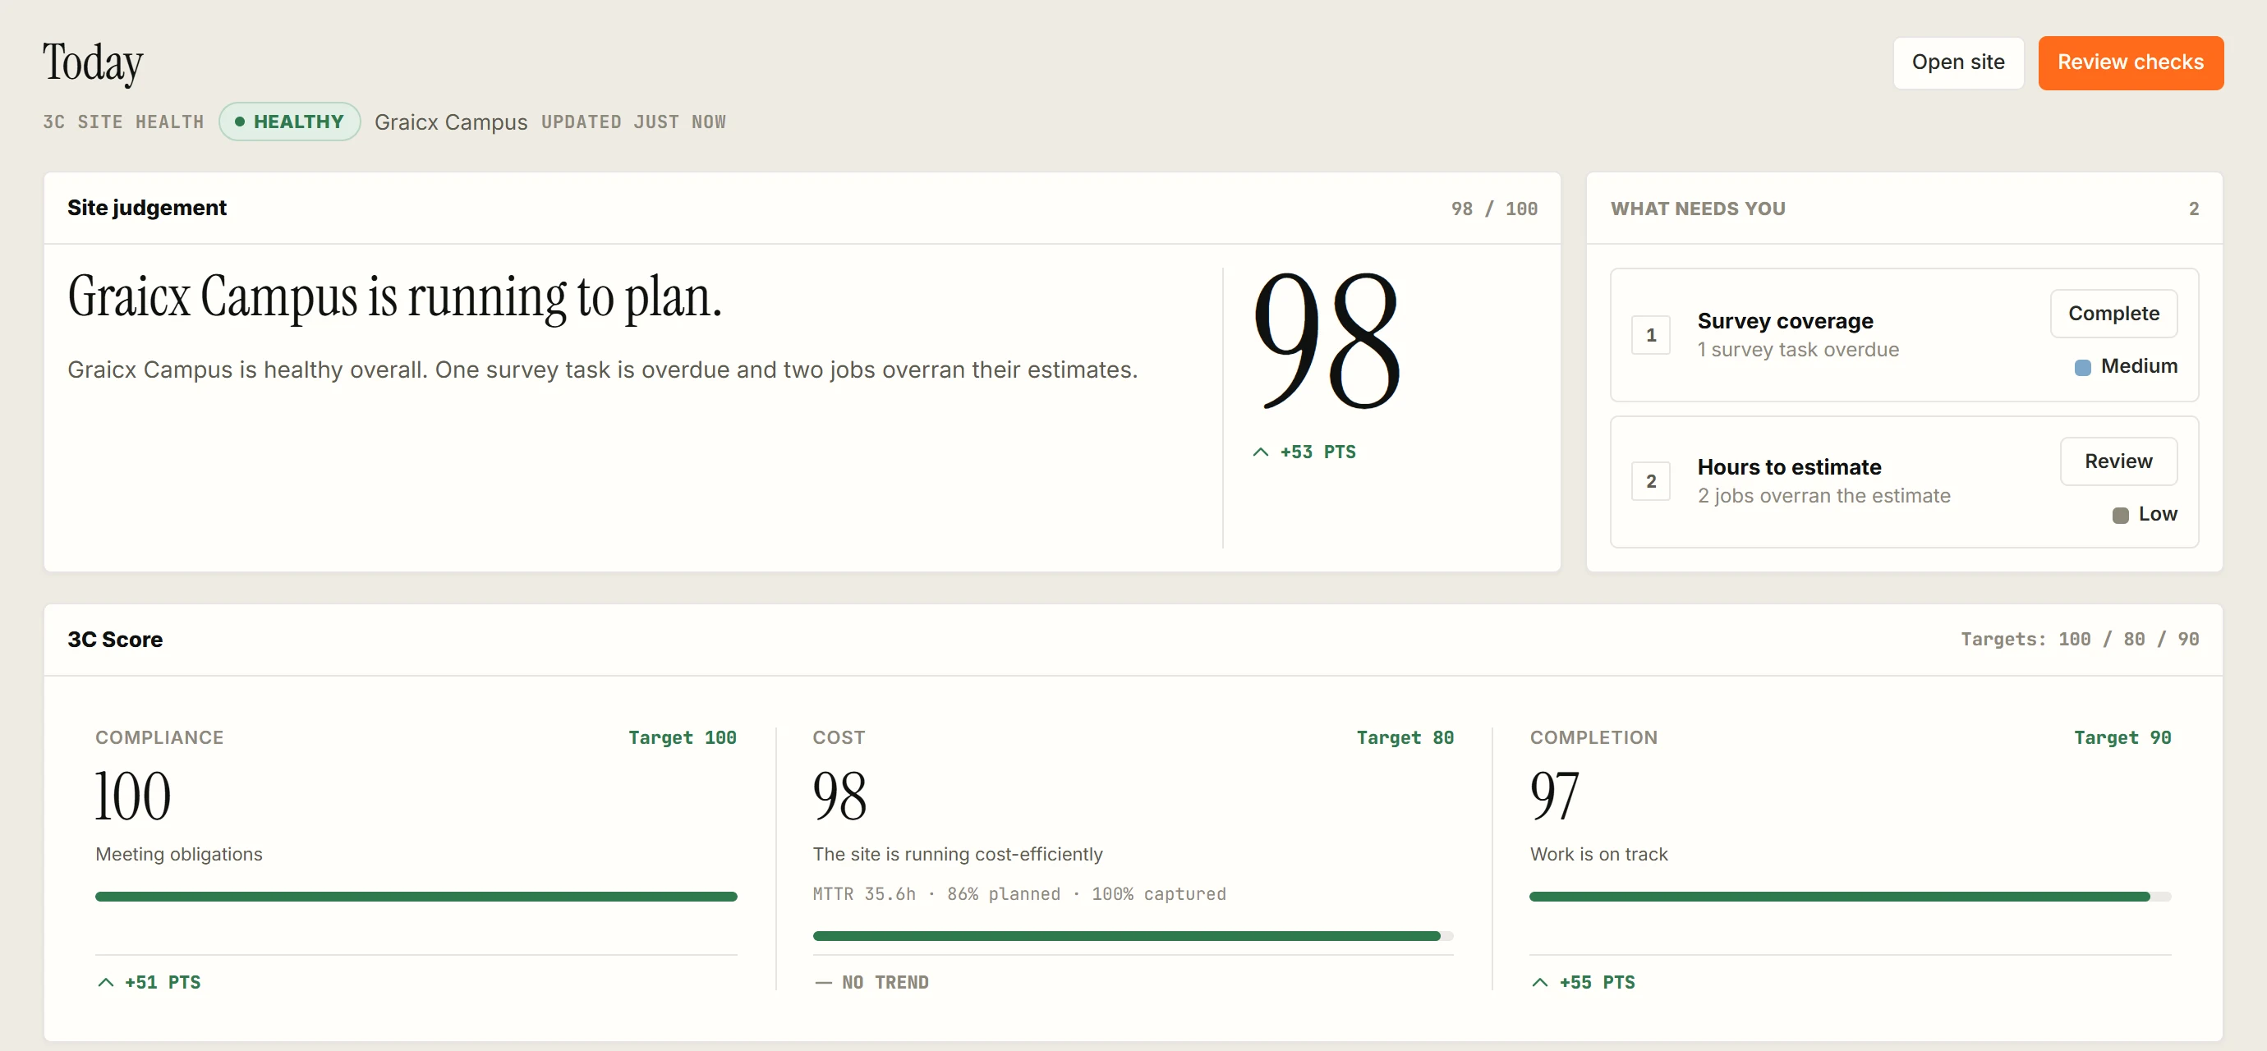Screen dimensions: 2267x1051
Task: Click the COMPLIANCE column label
Action: (159, 738)
